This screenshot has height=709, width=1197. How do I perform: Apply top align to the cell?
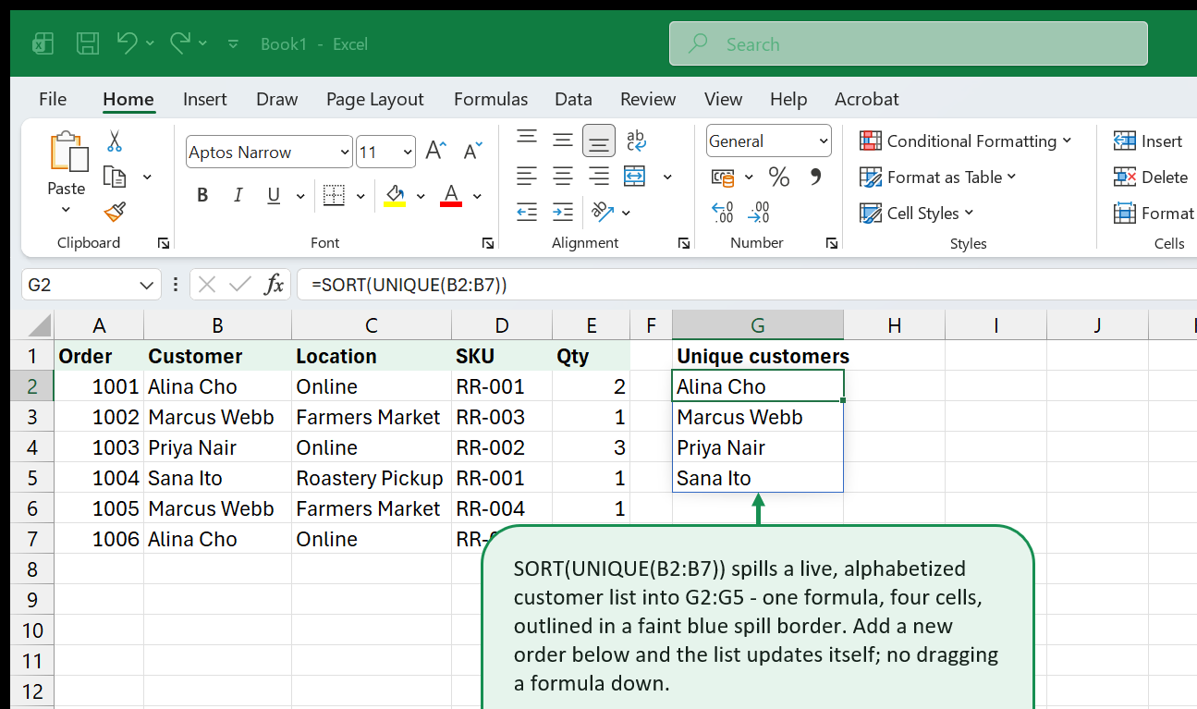(x=527, y=140)
